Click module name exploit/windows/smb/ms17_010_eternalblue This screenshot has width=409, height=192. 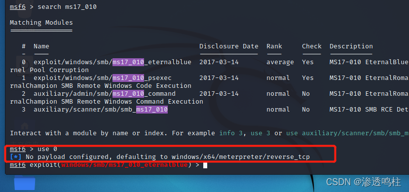pos(112,62)
